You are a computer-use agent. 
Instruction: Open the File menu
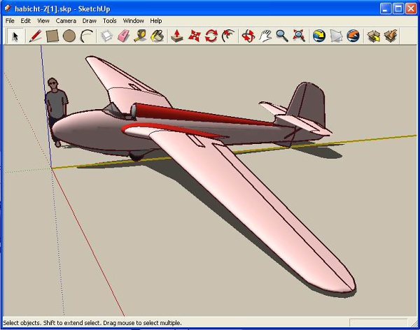(x=10, y=21)
